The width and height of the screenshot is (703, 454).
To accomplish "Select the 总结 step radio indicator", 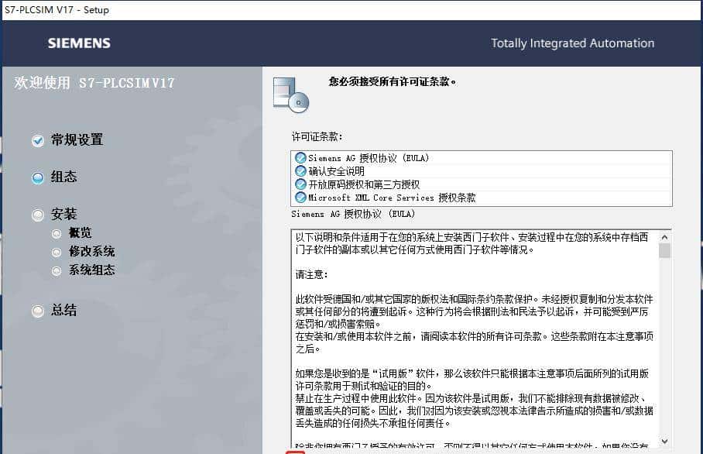I will coord(37,311).
